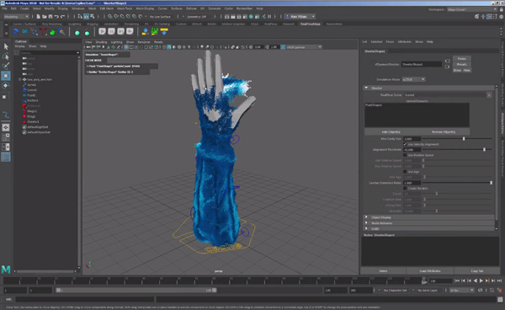
Task: Click the Alignment Threshold slider handle
Action: coord(484,149)
